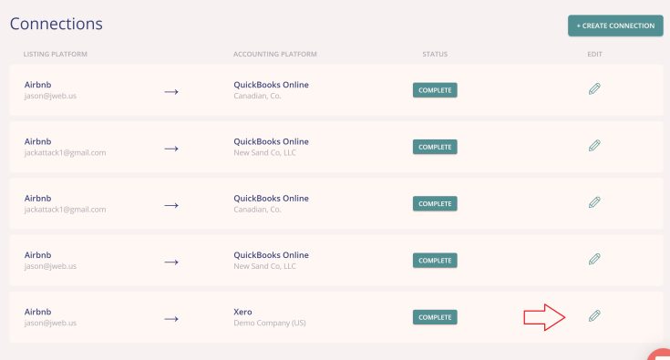670x360 pixels.
Task: Open edit for jason@jweb.us New Sand Co row
Action: pos(594,259)
